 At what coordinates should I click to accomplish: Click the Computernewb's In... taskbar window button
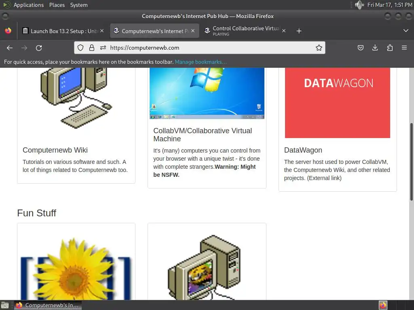(48, 305)
